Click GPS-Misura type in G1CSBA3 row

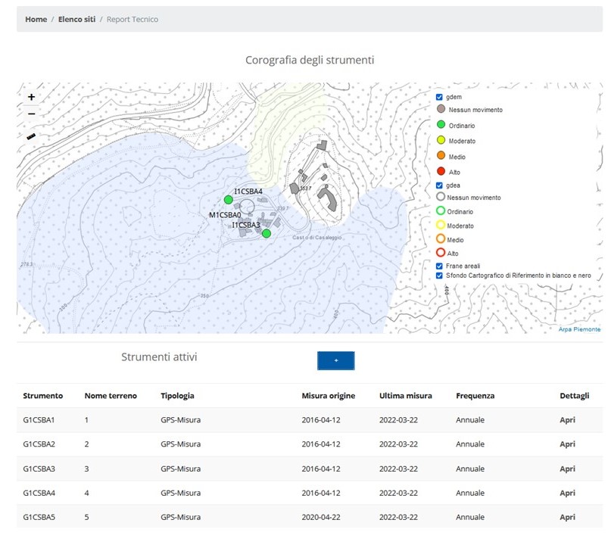click(180, 469)
